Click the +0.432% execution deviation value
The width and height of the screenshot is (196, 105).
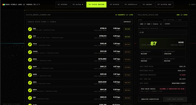[182, 75]
